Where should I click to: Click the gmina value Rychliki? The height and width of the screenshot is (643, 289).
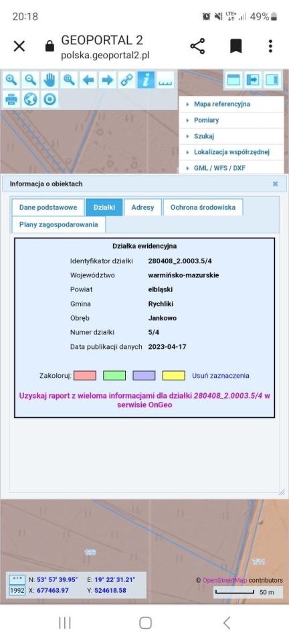click(161, 304)
